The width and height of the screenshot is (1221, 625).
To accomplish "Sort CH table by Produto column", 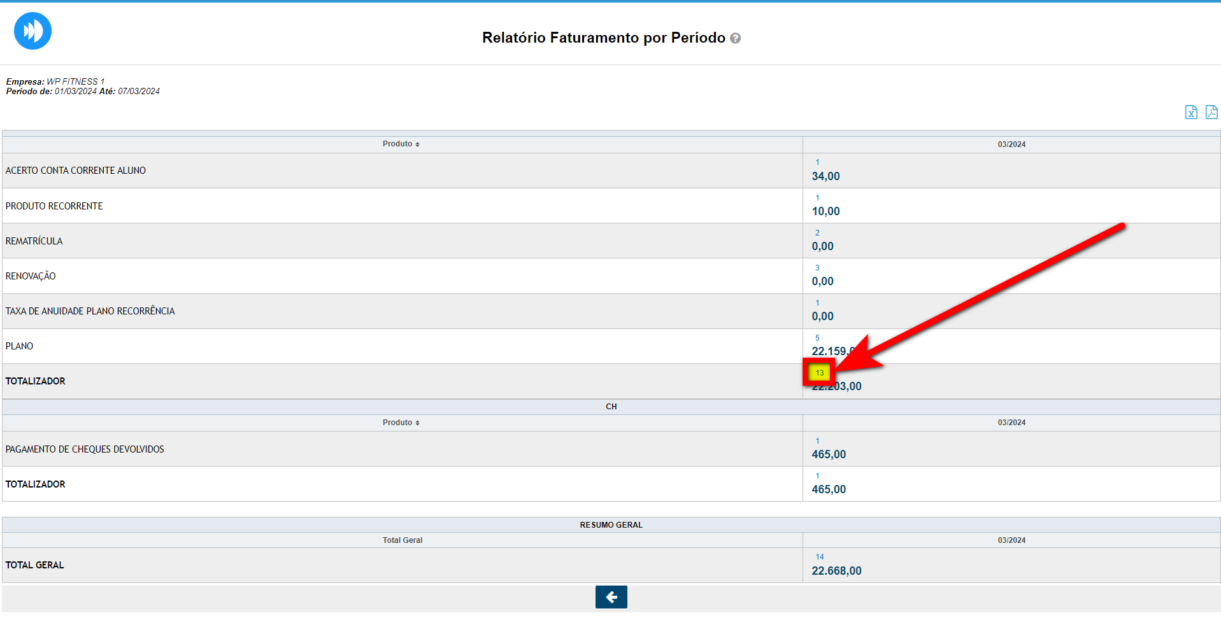I will 401,423.
